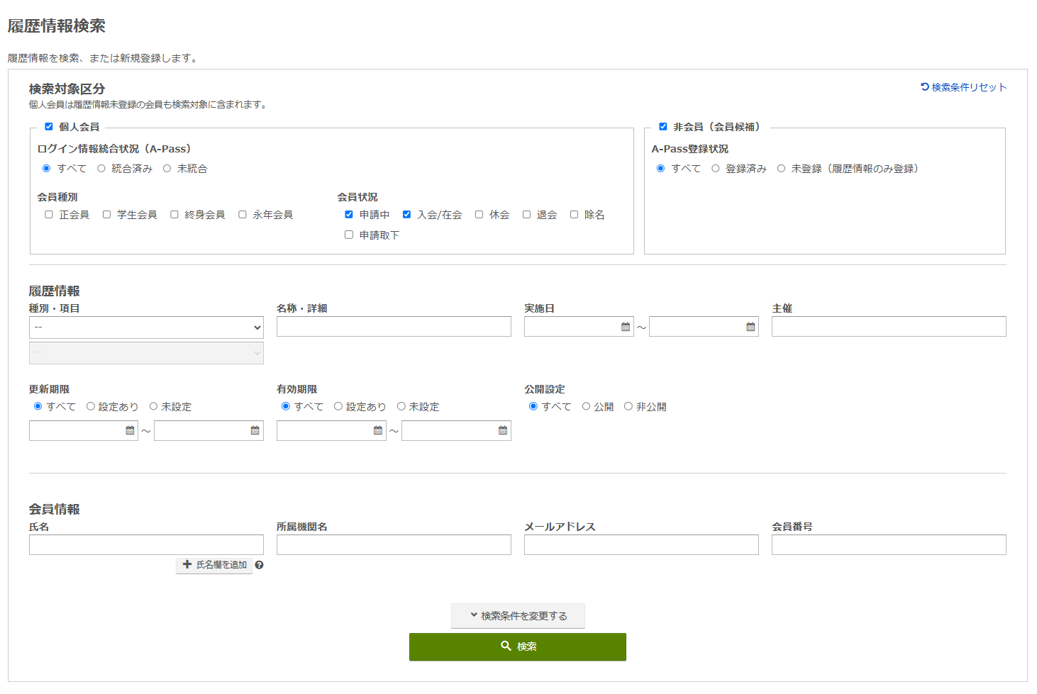Viewport: 1037px width, 694px height.
Task: Open the calendar for 有効期限 start date
Action: click(x=377, y=430)
